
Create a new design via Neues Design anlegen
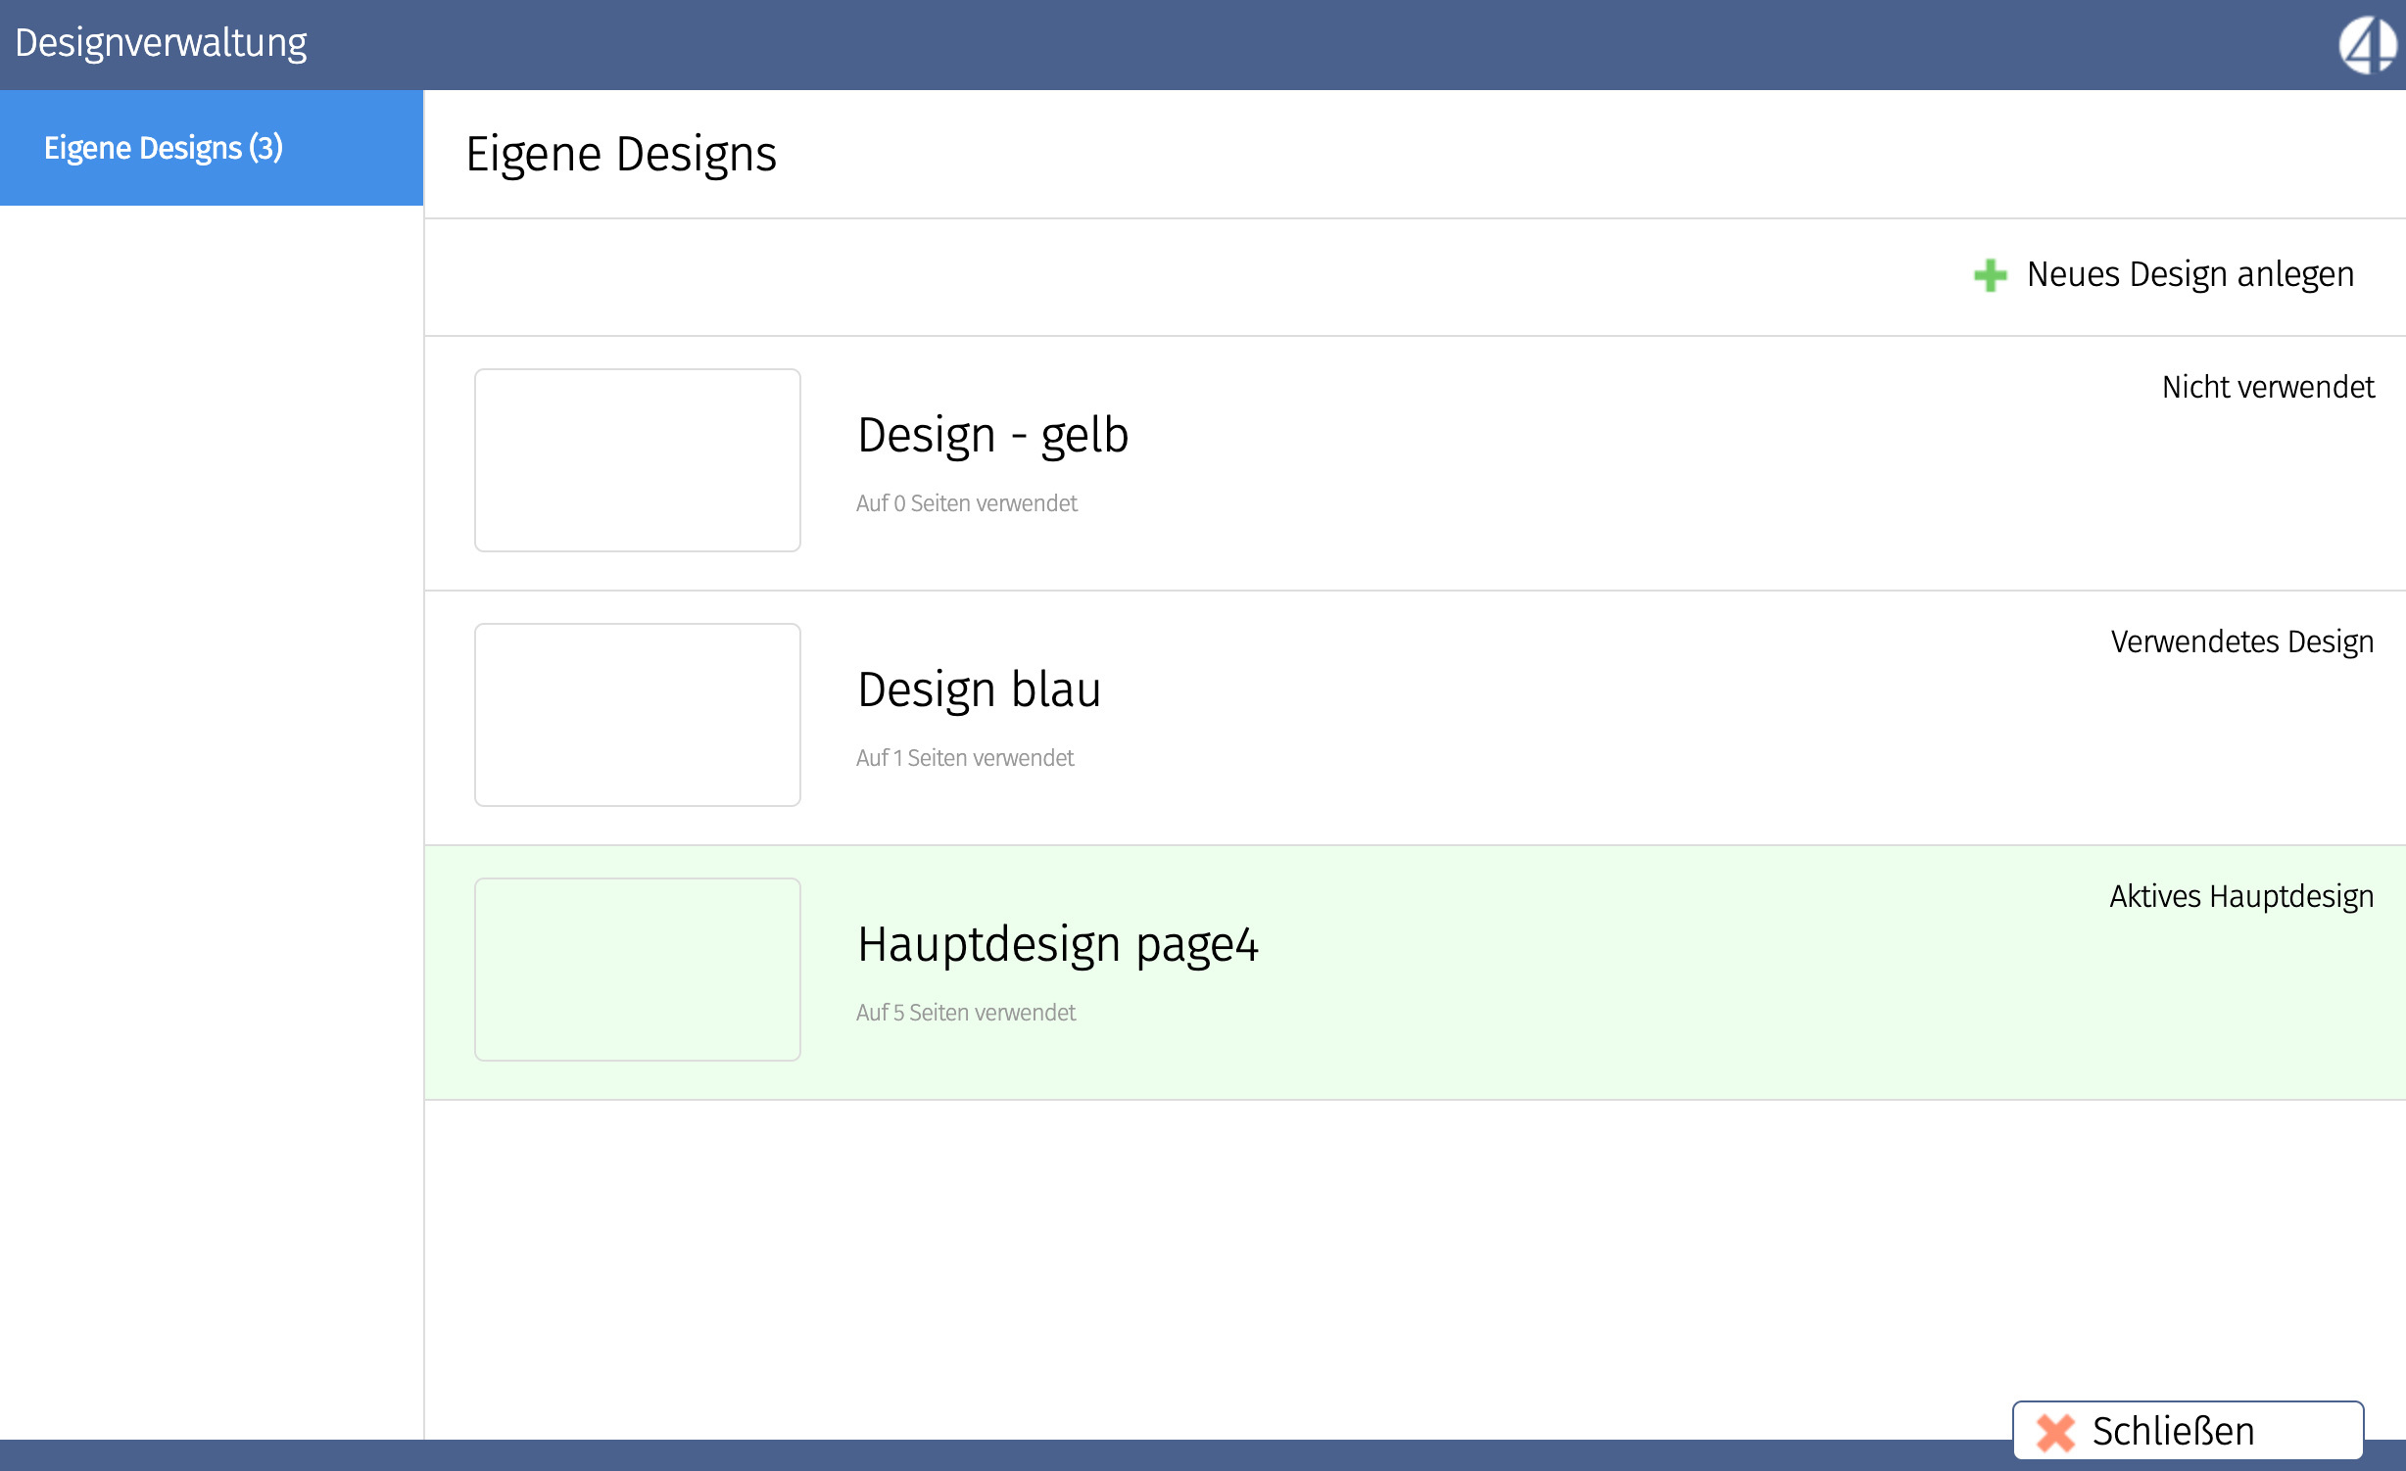2189,275
